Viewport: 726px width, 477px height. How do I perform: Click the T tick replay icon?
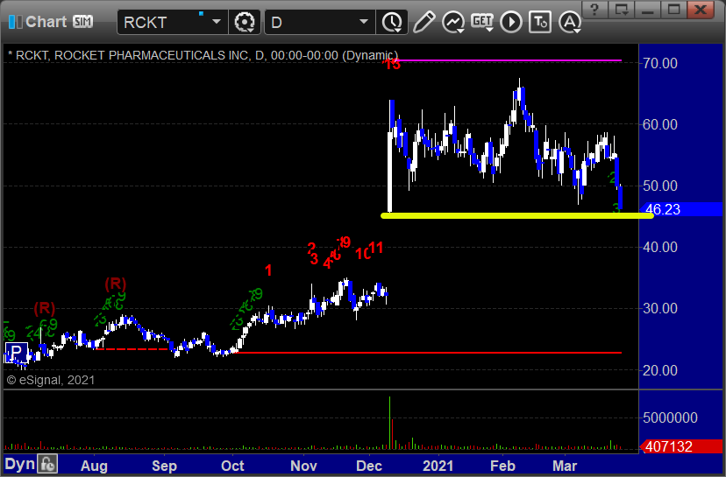pyautogui.click(x=540, y=22)
